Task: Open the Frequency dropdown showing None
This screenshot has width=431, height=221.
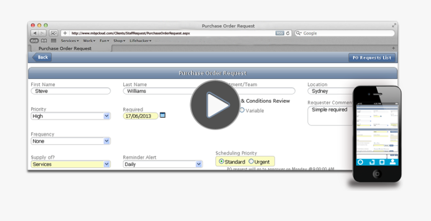Action: coord(107,141)
